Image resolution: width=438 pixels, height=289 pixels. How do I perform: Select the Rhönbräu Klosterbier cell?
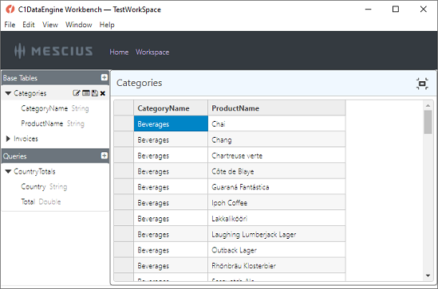pyautogui.click(x=277, y=266)
